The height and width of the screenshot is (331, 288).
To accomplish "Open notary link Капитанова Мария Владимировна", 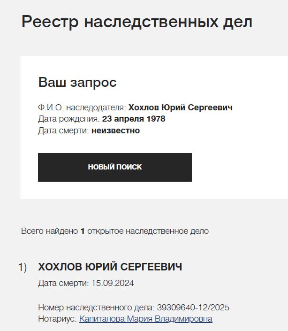I will [x=145, y=319].
